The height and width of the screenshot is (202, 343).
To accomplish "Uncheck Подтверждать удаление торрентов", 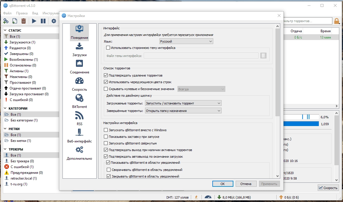I will [106, 75].
